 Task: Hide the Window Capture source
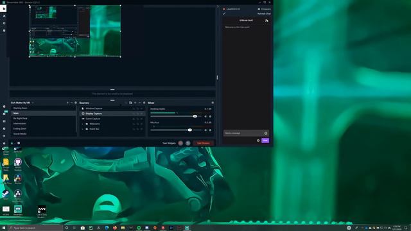pos(142,108)
